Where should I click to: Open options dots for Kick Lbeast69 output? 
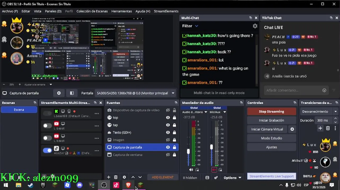(97, 113)
